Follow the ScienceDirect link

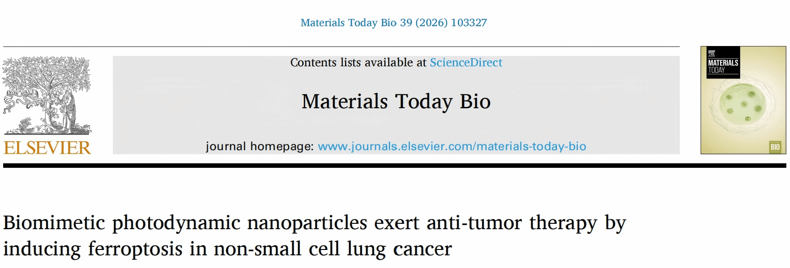pyautogui.click(x=466, y=62)
